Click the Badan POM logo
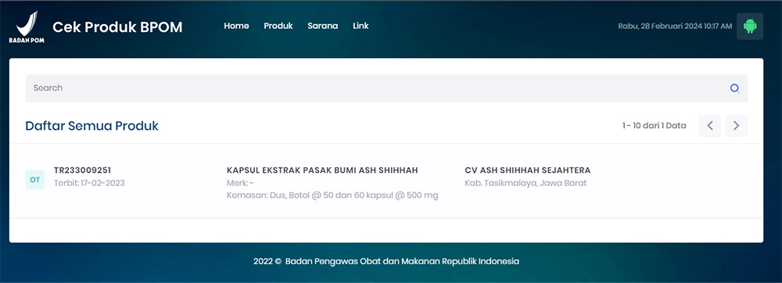Screen dimensions: 782x283 [x=27, y=27]
